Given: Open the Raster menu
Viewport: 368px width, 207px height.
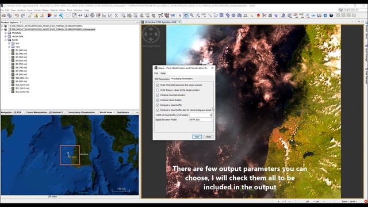Looking at the screenshot, I should tap(45, 10).
